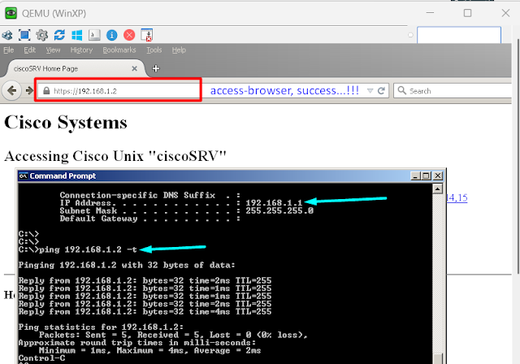Click the QEMU eye app icon in title bar
The width and height of the screenshot is (520, 364).
11,13
